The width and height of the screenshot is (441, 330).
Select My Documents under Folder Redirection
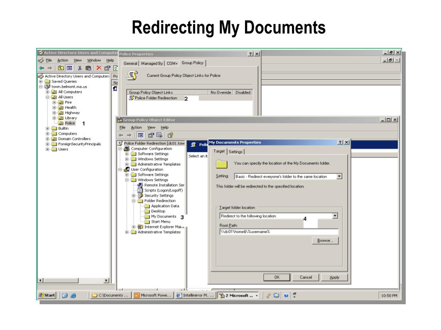click(163, 217)
